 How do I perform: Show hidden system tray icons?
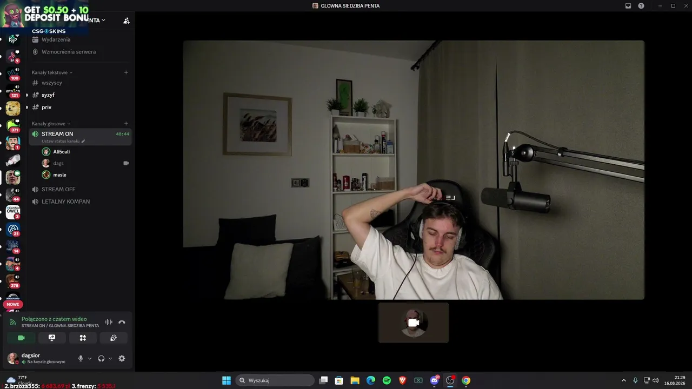[623, 380]
